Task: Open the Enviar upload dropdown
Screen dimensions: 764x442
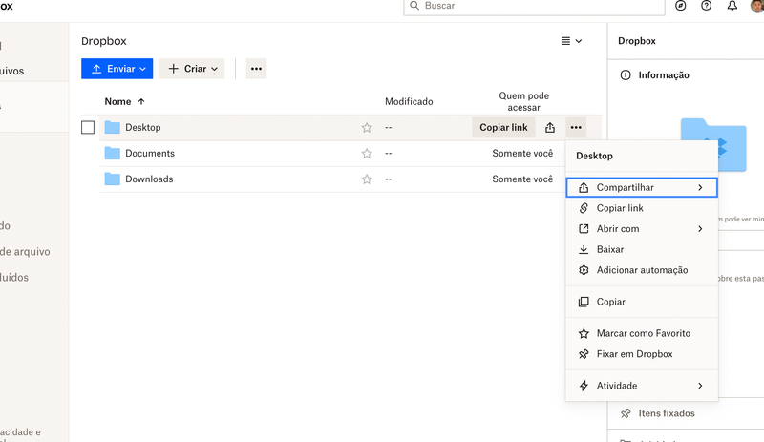Action: pyautogui.click(x=117, y=69)
